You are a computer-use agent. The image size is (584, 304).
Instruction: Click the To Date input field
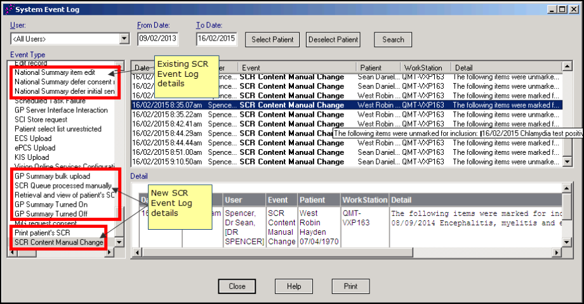(216, 39)
